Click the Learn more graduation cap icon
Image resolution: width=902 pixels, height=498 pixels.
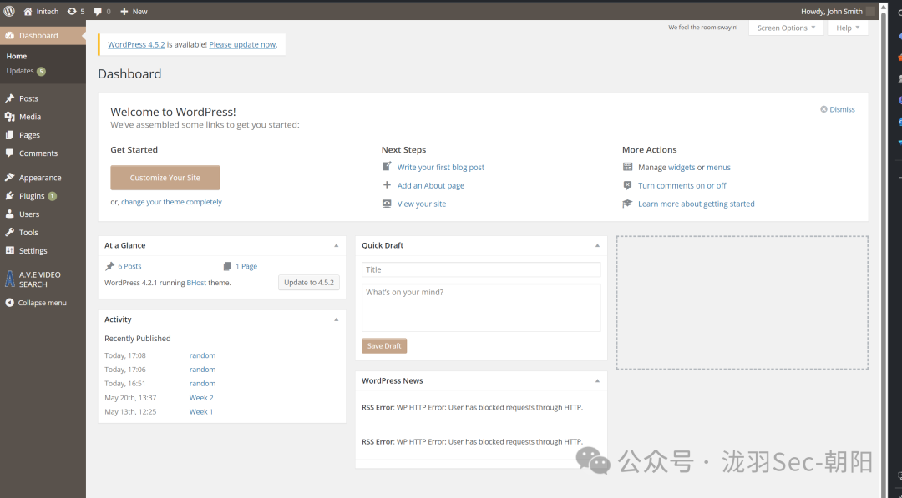627,204
